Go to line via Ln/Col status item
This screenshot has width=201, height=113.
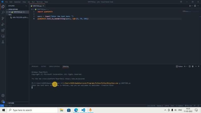tap(151, 106)
